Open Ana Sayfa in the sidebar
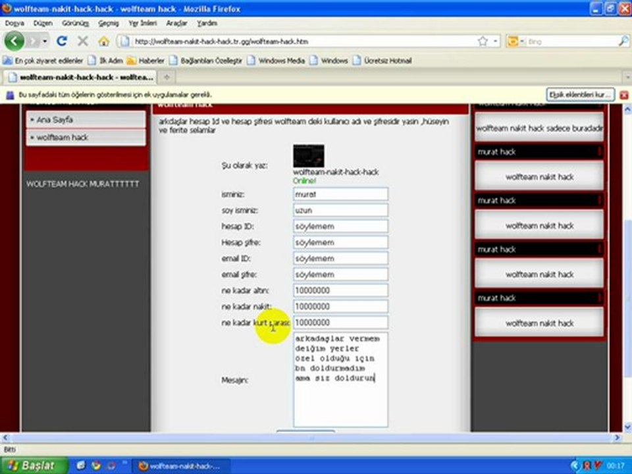 pyautogui.click(x=86, y=120)
